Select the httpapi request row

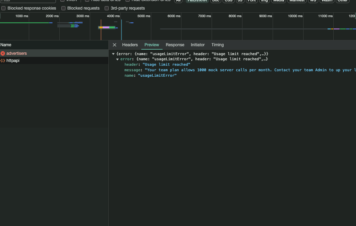(x=54, y=61)
